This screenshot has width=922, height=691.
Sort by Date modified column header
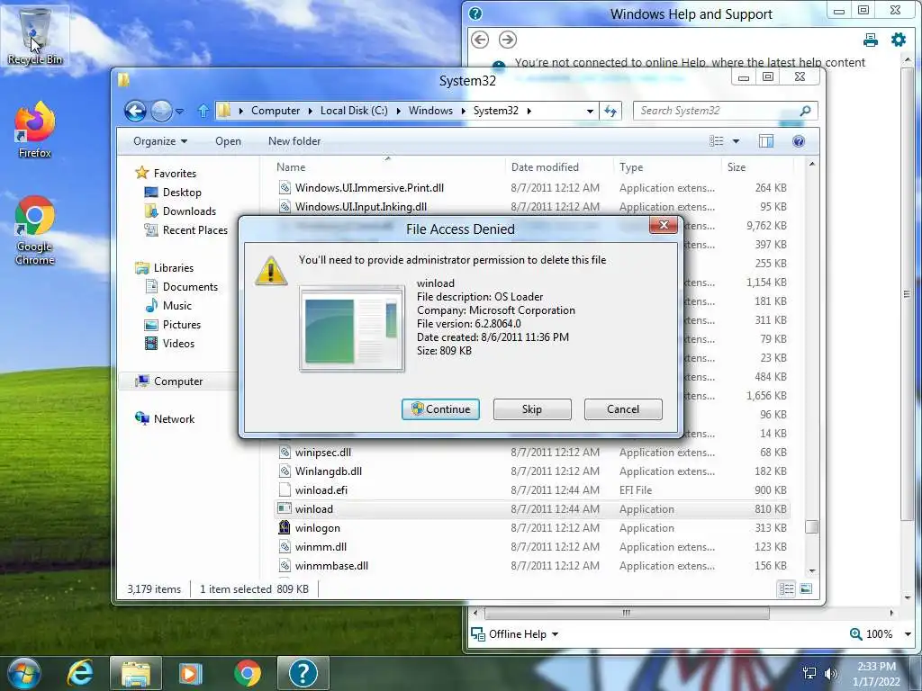coord(558,166)
